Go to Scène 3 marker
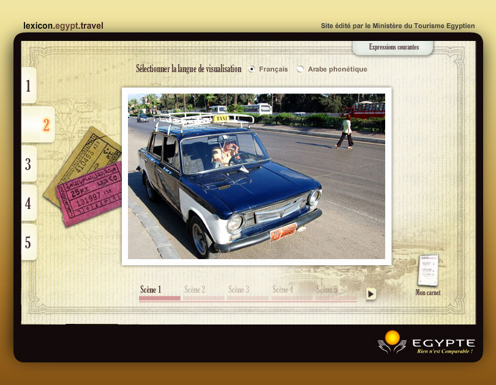 pos(239,290)
